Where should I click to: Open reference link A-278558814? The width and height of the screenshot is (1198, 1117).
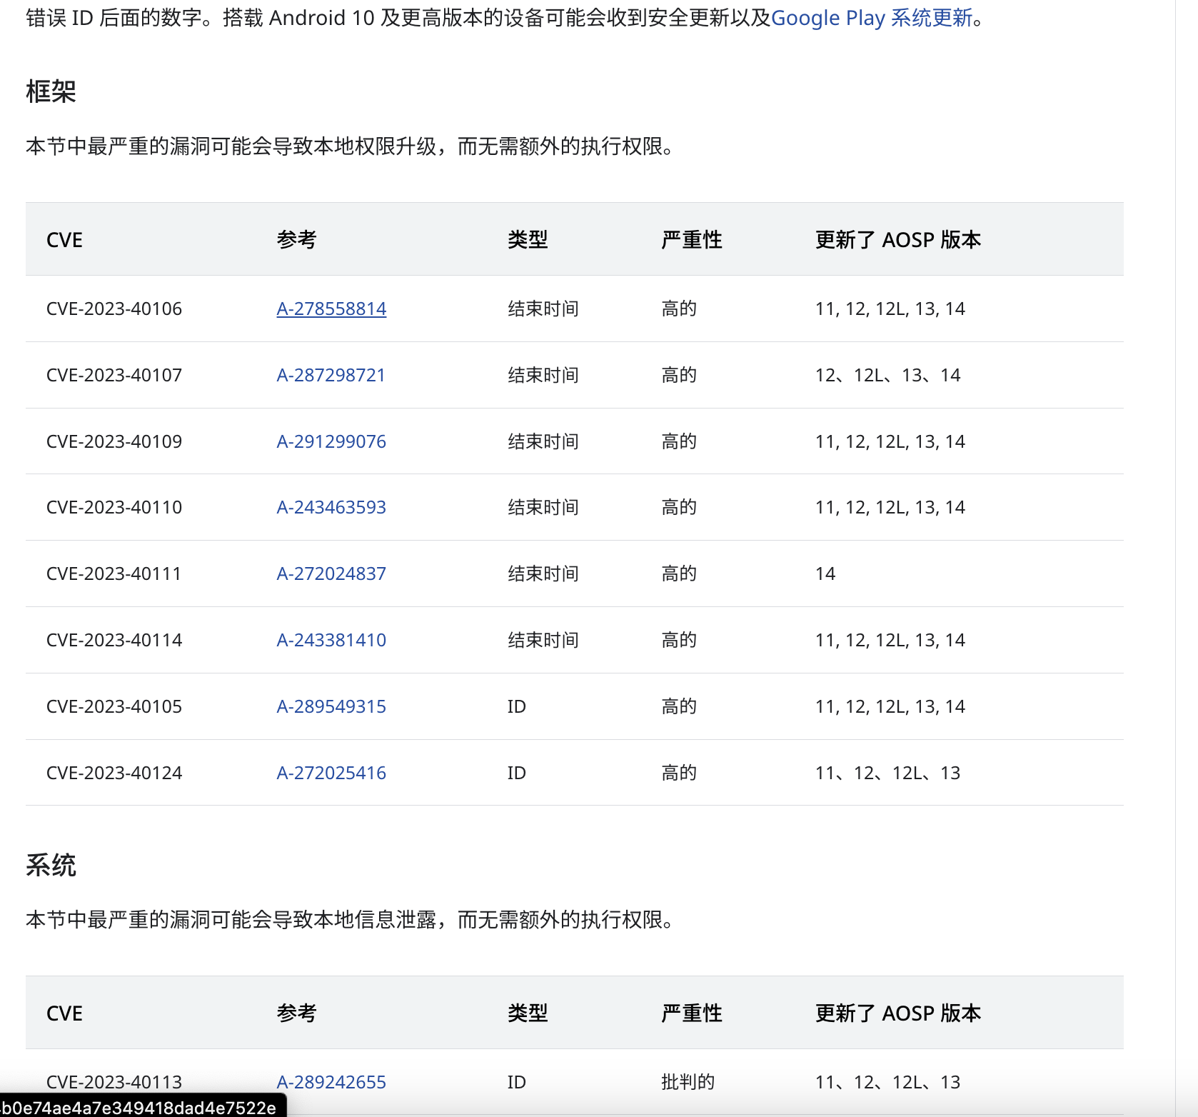coord(331,309)
